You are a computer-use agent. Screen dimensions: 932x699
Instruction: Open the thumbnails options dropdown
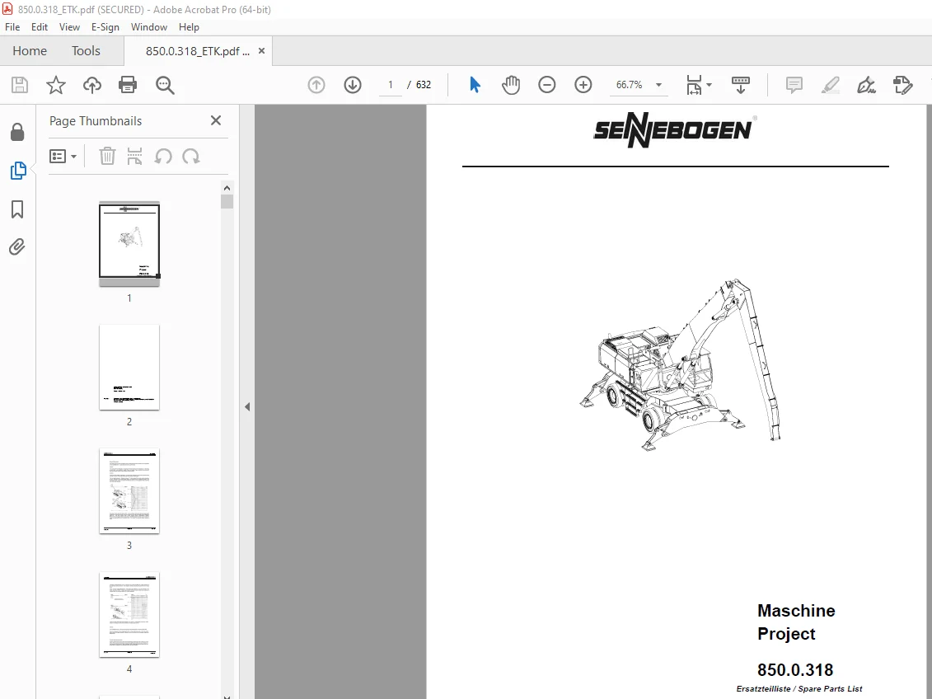tap(63, 157)
